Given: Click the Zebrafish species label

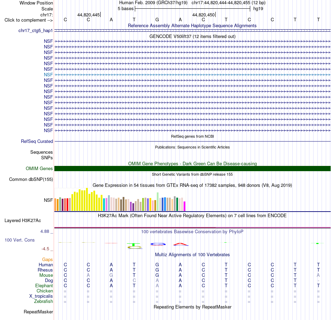Looking at the screenshot, I should point(44,302).
